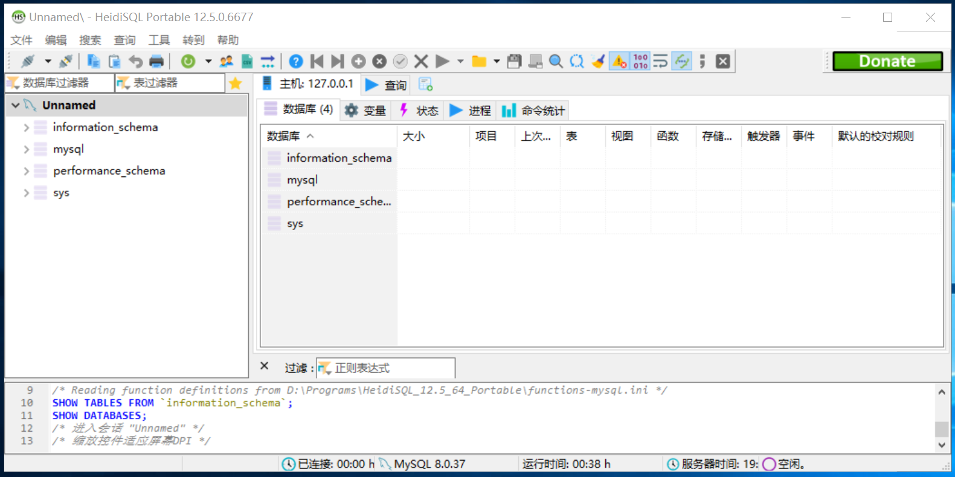Open the 查询 menu in menu bar
The image size is (955, 477).
tap(124, 40)
